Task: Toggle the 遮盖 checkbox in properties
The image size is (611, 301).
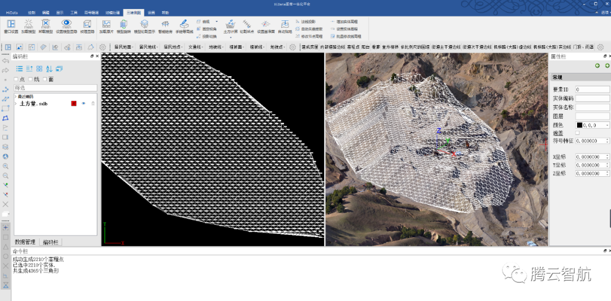Action: click(x=578, y=133)
